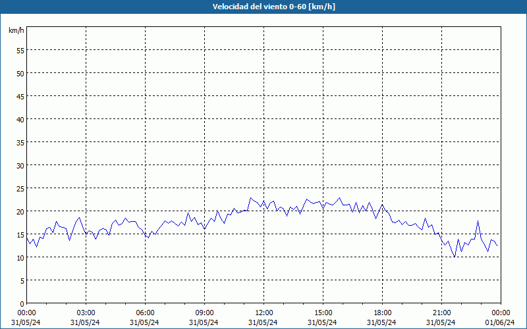Image resolution: width=527 pixels, height=329 pixels.
Task: Click the 31/05/24 date under 00:00
Action: coord(26,322)
